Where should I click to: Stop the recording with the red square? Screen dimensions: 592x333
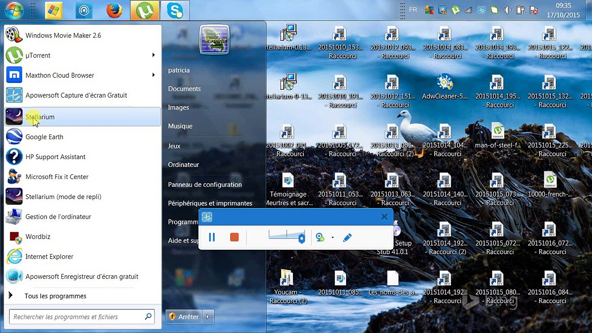[x=234, y=237]
